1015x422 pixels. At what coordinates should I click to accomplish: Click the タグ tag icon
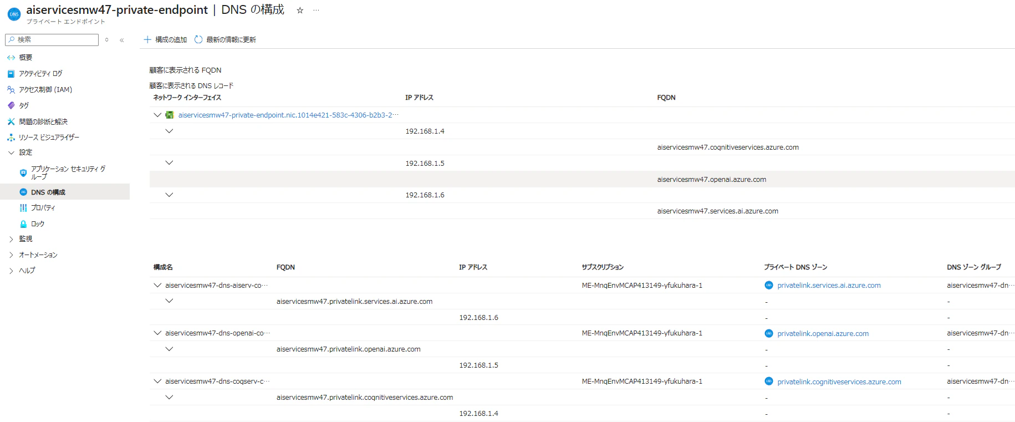coord(11,105)
